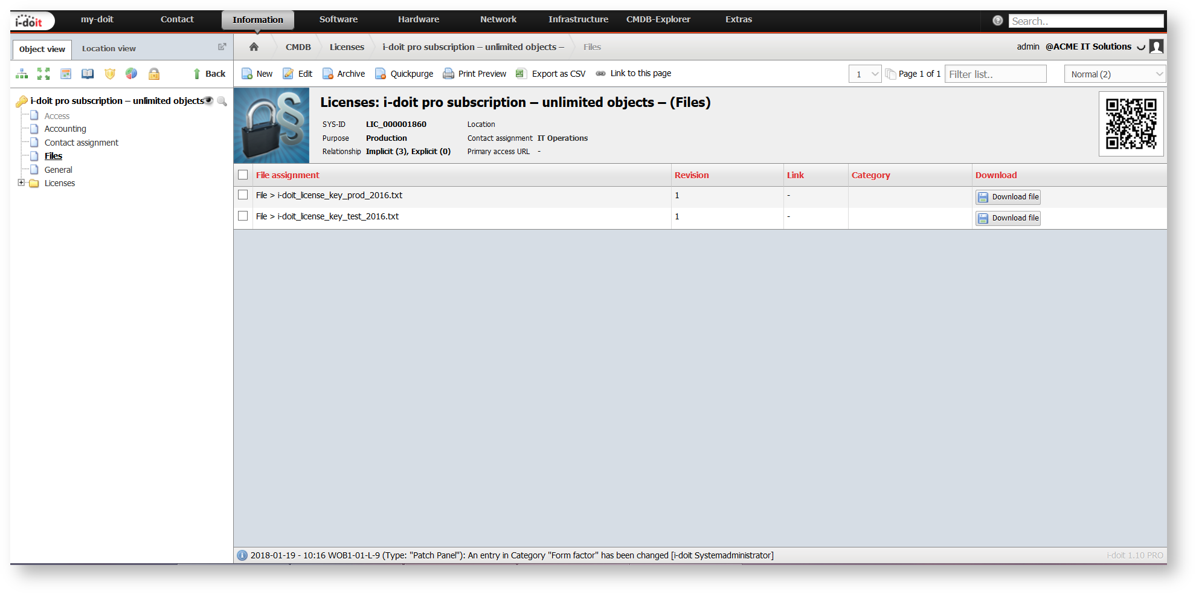This screenshot has height=594, width=1196.
Task: Open the Extras menu
Action: (x=739, y=19)
